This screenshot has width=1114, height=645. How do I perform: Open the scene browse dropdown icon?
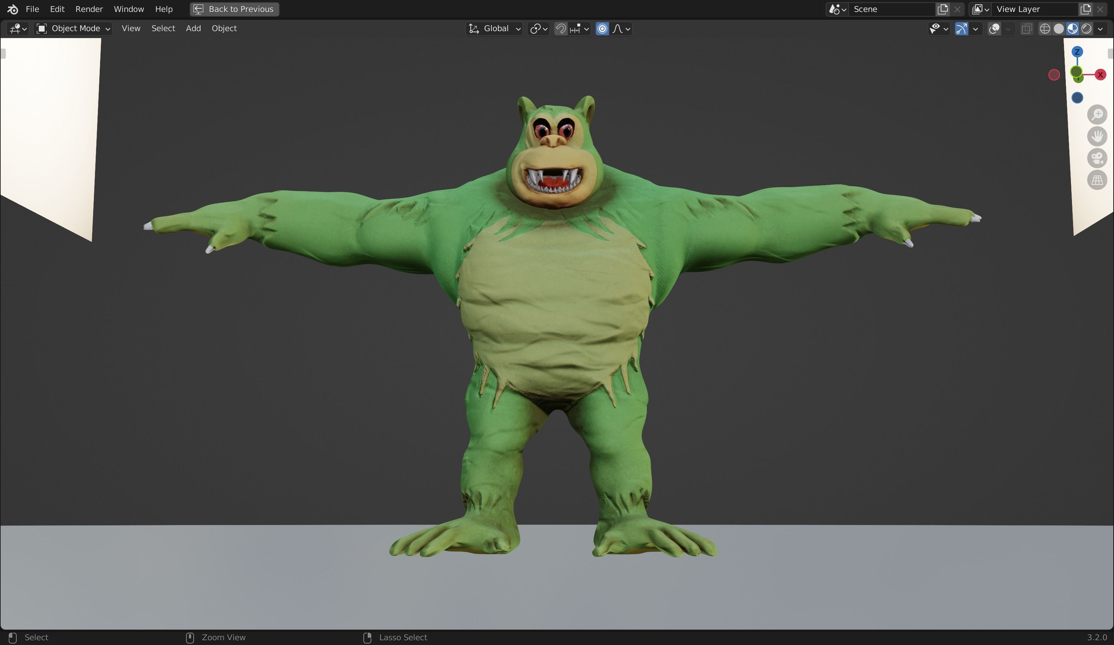(837, 9)
